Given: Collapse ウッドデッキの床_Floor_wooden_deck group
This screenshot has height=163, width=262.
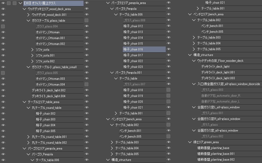Looking at the screenshot, I should tap(194, 61).
